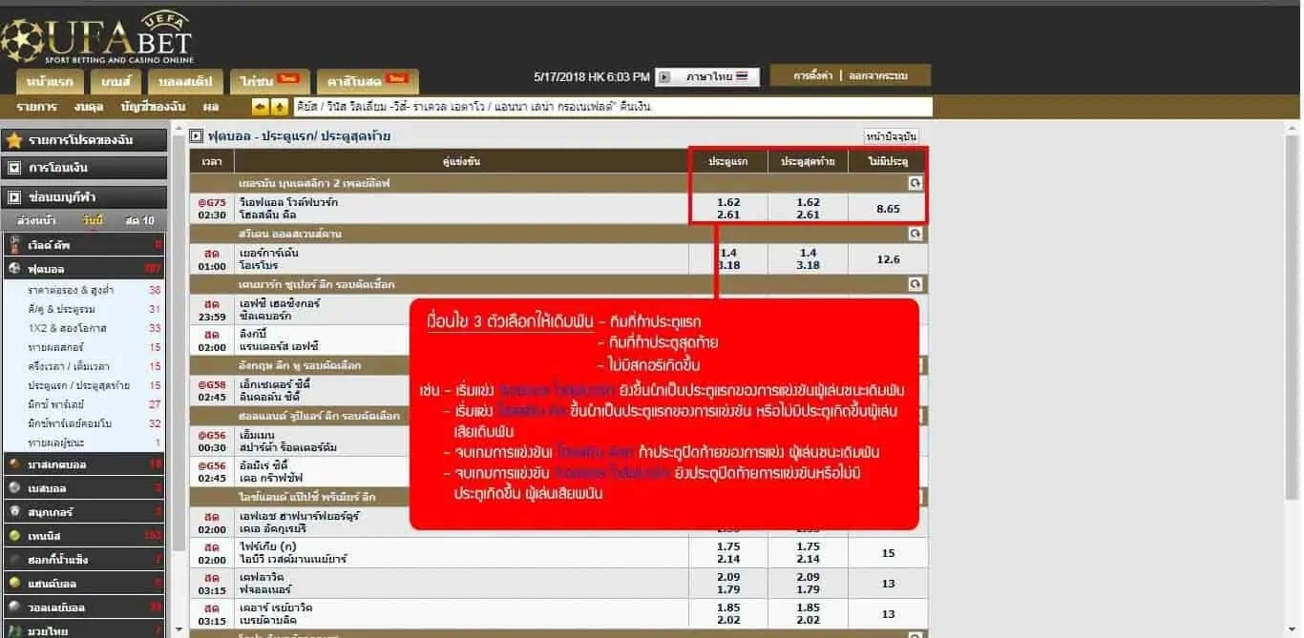The width and height of the screenshot is (1304, 638).
Task: Click the play icon next to ฟุตบอล - ประตูแรก heading
Action: [197, 136]
